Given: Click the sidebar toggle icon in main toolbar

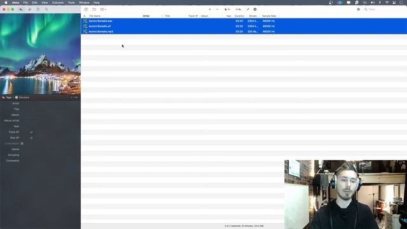Looking at the screenshot, I should (x=86, y=10).
